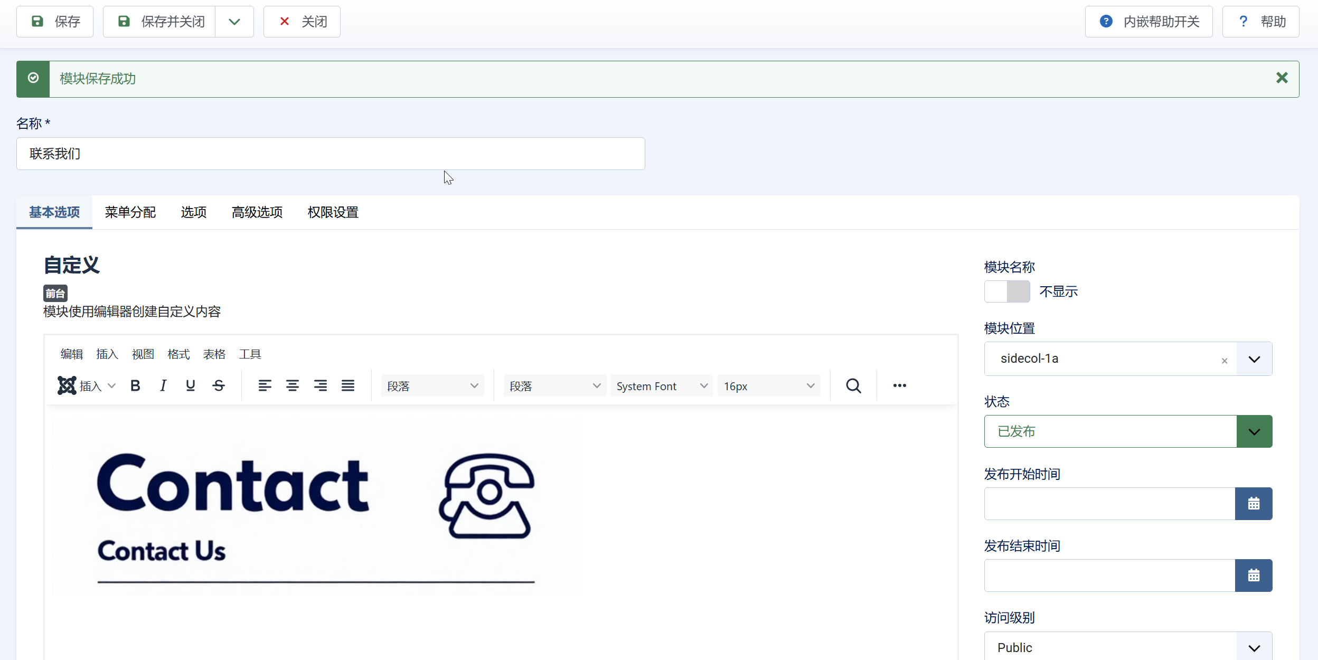Switch to the 菜单分配 tab

coord(130,212)
